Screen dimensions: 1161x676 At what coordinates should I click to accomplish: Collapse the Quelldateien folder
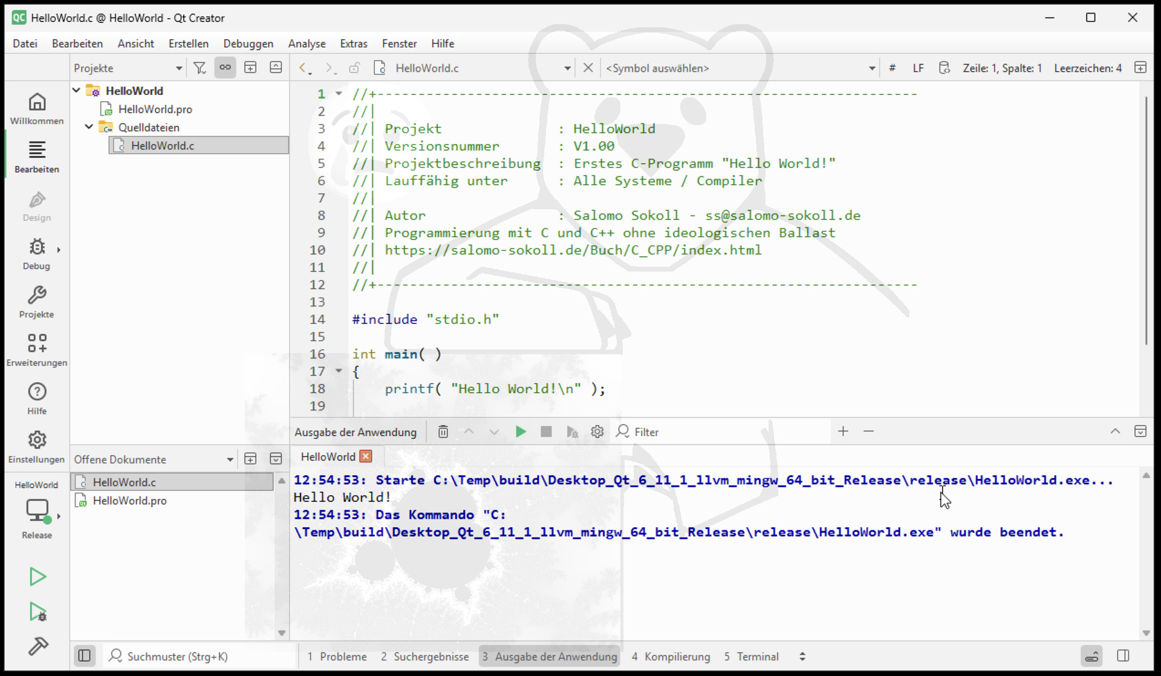tap(89, 127)
